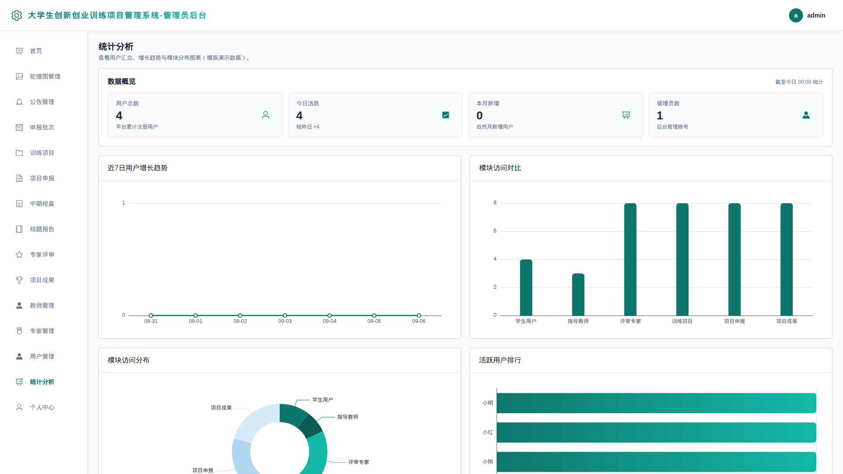Click the 个人中心 user icon
This screenshot has height=474, width=843.
(x=19, y=407)
